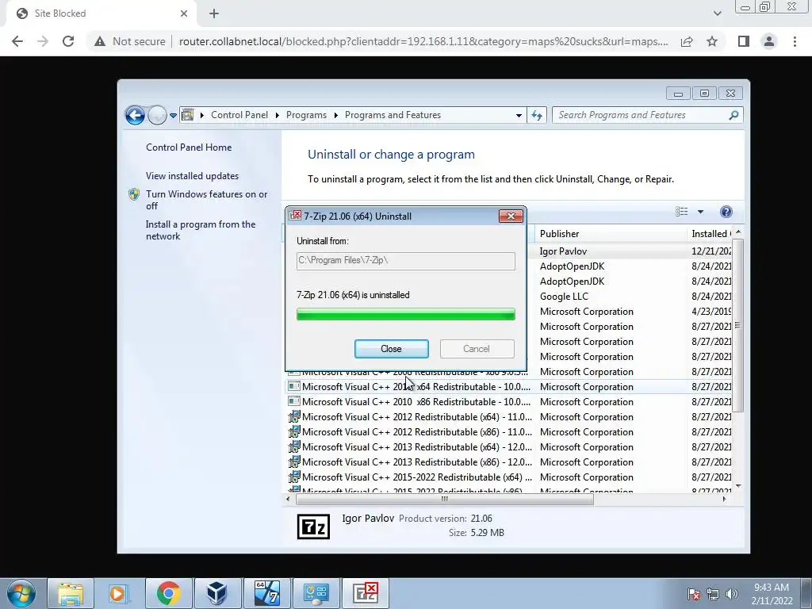Open Google Chrome from taskbar
Viewport: 812px width, 609px height.
(x=168, y=593)
